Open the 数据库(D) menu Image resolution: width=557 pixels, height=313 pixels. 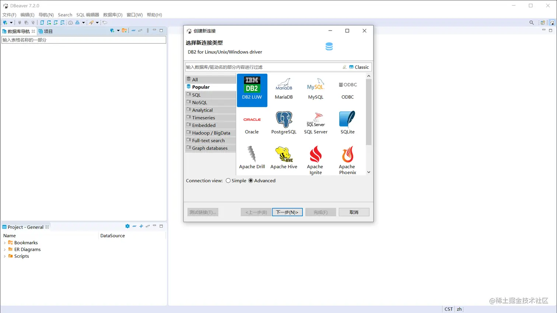(x=113, y=15)
